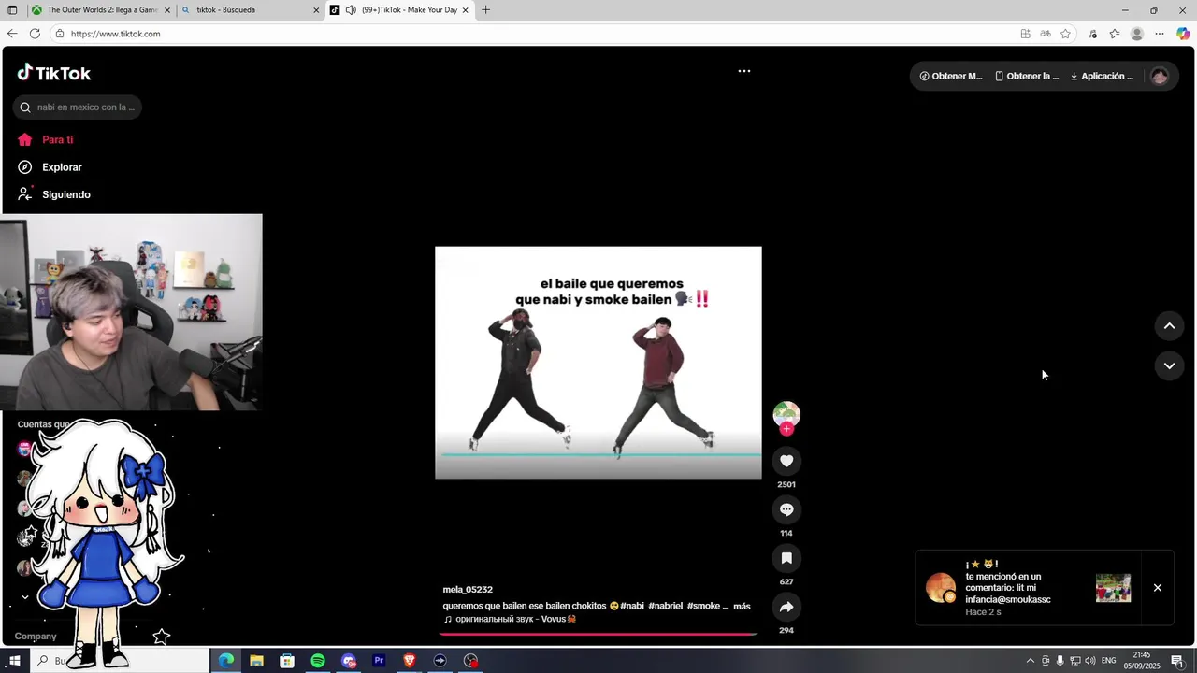Open the ENG language indicator

pos(1108,661)
